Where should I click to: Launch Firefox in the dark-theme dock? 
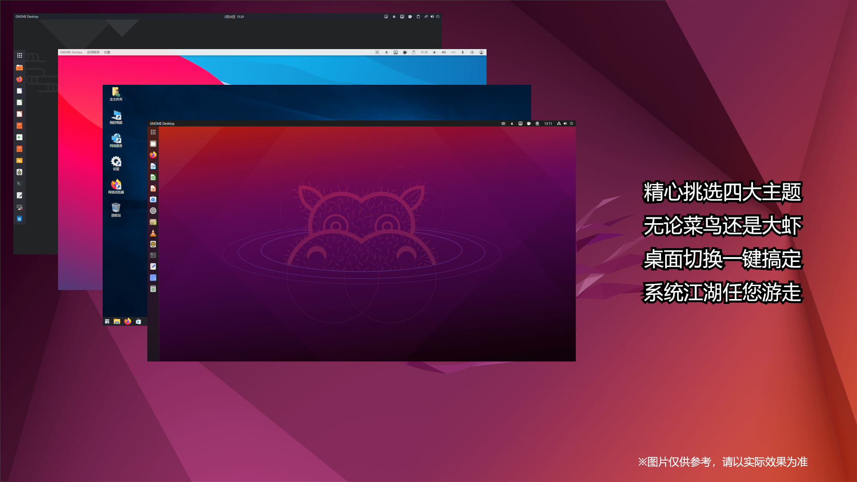(20, 79)
